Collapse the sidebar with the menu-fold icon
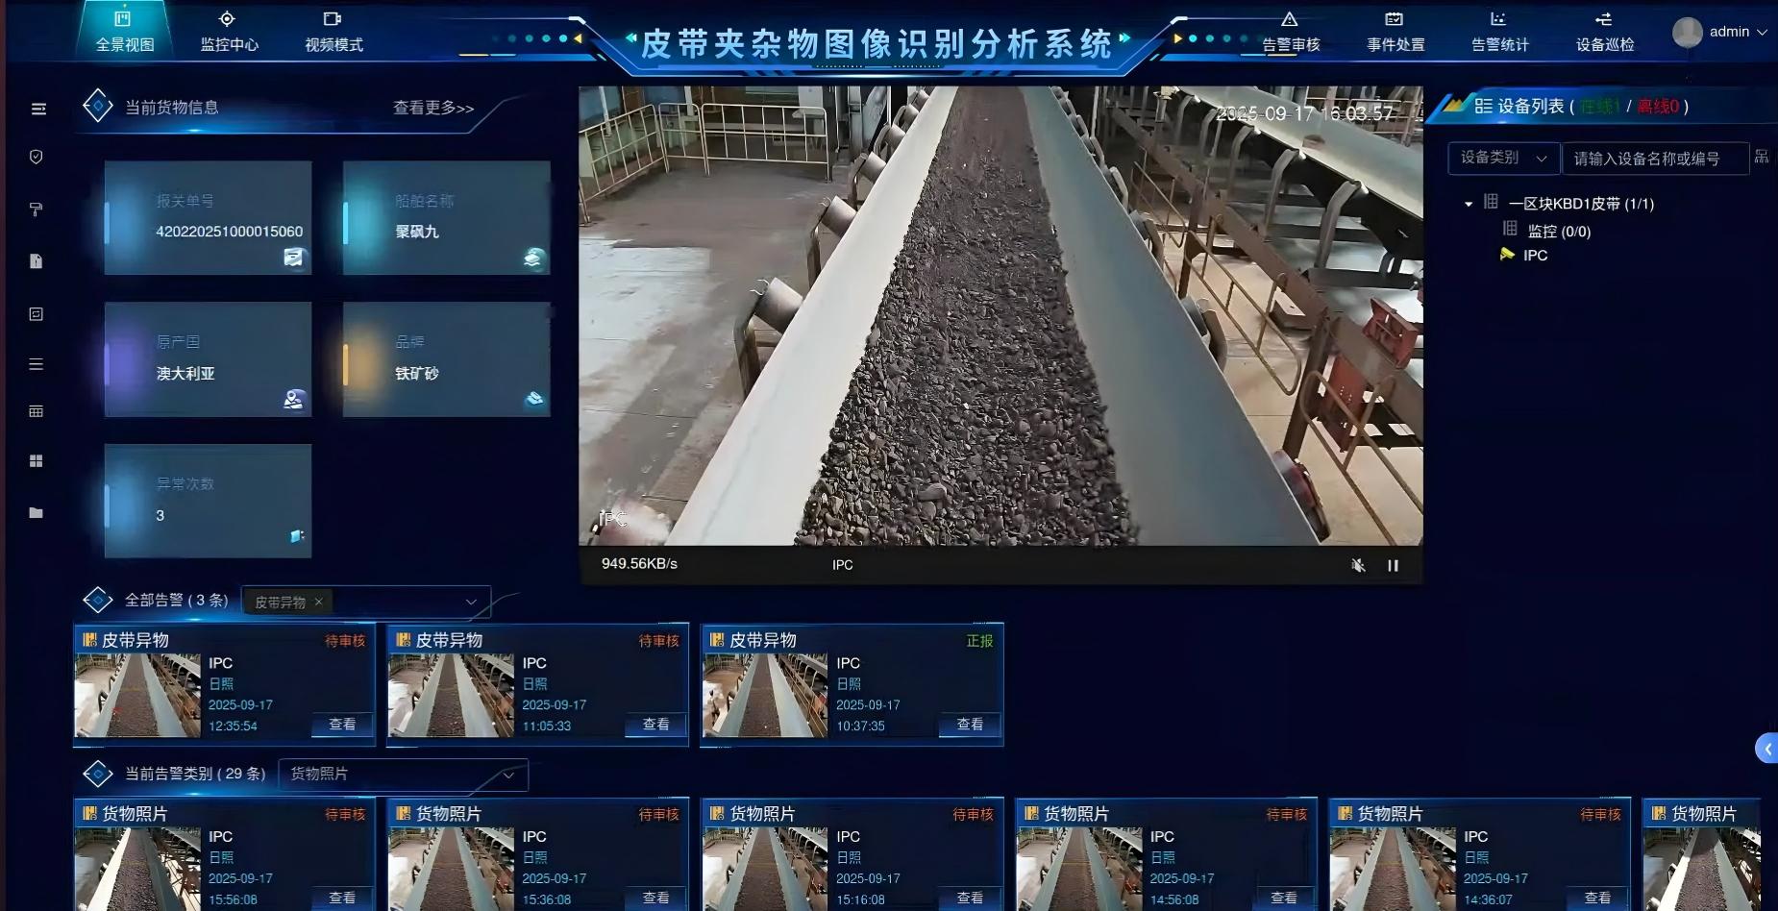 coord(38,110)
